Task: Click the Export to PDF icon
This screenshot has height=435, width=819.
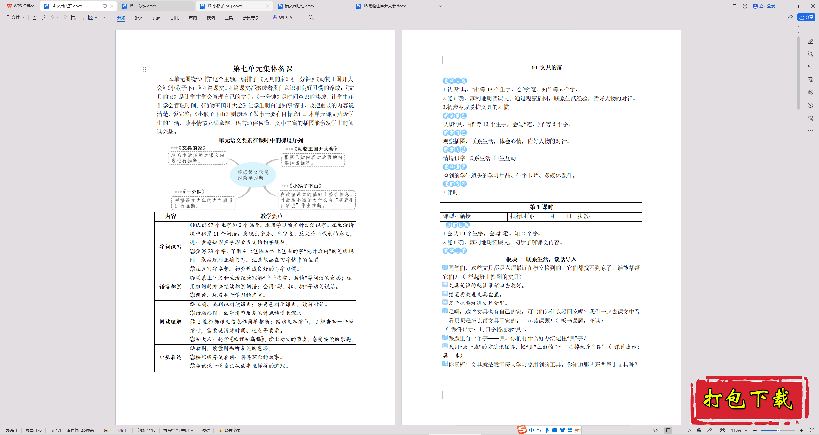Action: pos(74,17)
